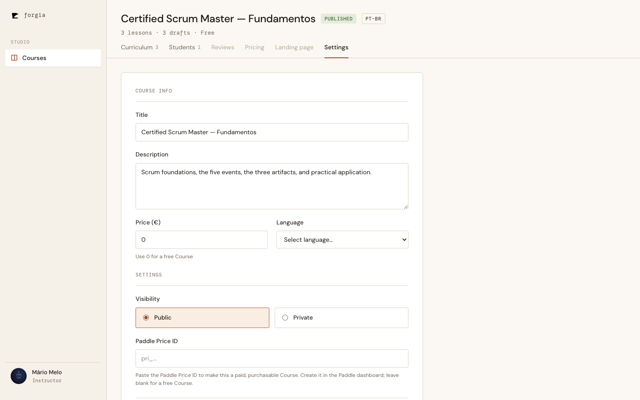Image resolution: width=640 pixels, height=400 pixels.
Task: Focus the Price (€) input field
Action: (201, 240)
